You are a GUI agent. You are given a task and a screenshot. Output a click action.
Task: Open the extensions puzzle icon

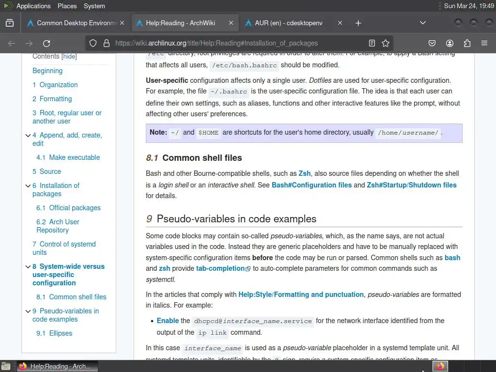click(x=467, y=43)
